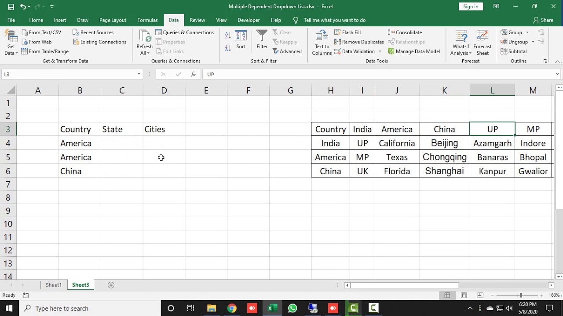
Task: Import data From Web
Action: (36, 42)
